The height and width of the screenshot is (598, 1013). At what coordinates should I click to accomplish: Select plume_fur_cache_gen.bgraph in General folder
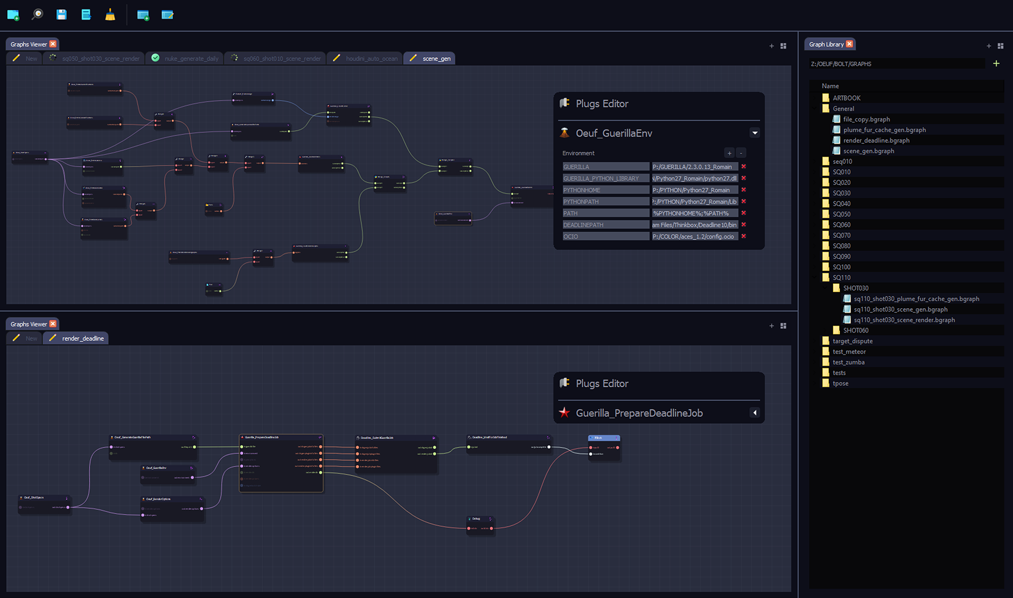pos(884,130)
